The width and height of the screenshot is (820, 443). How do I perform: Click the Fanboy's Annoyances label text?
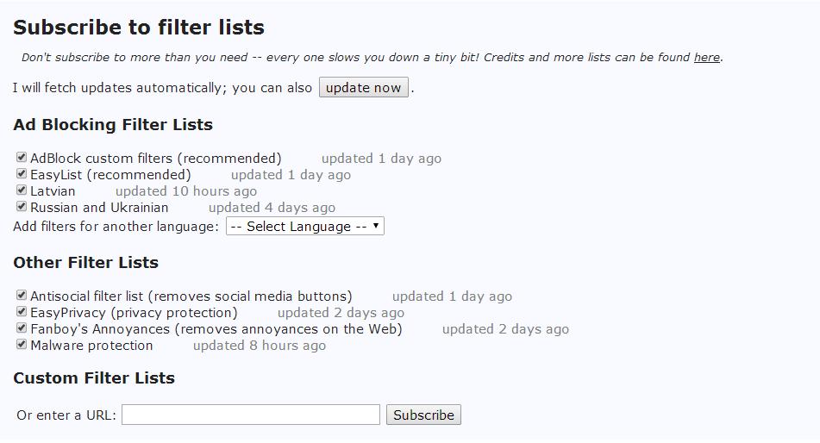216,329
